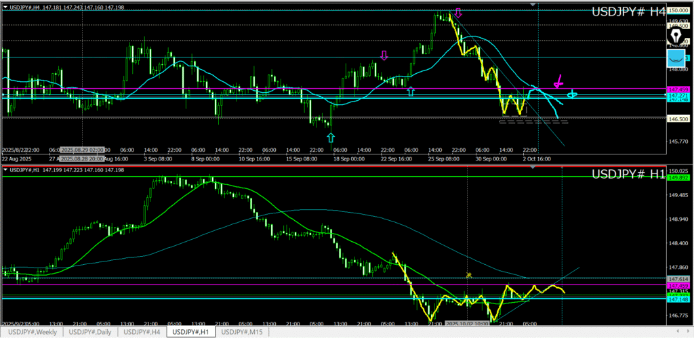Click the magenta 147.459 price label on H4
Image resolution: width=694 pixels, height=338 pixels.
679,89
